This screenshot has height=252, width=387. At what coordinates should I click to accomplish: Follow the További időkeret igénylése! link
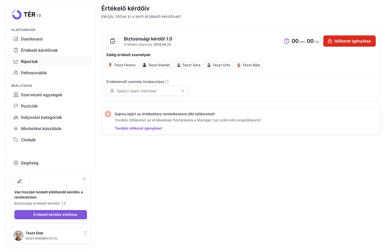click(x=138, y=128)
